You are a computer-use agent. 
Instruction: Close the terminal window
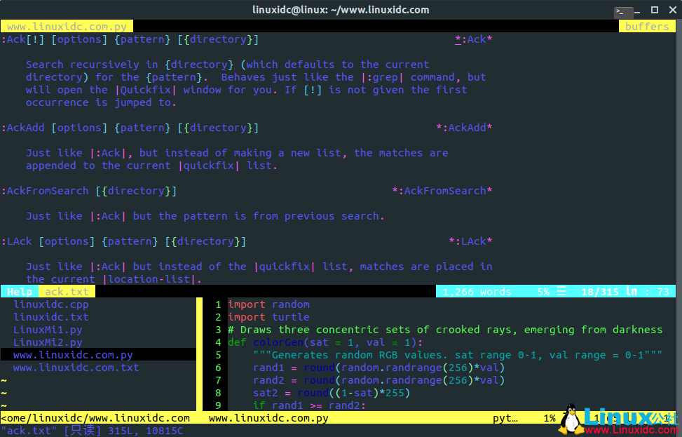point(671,10)
